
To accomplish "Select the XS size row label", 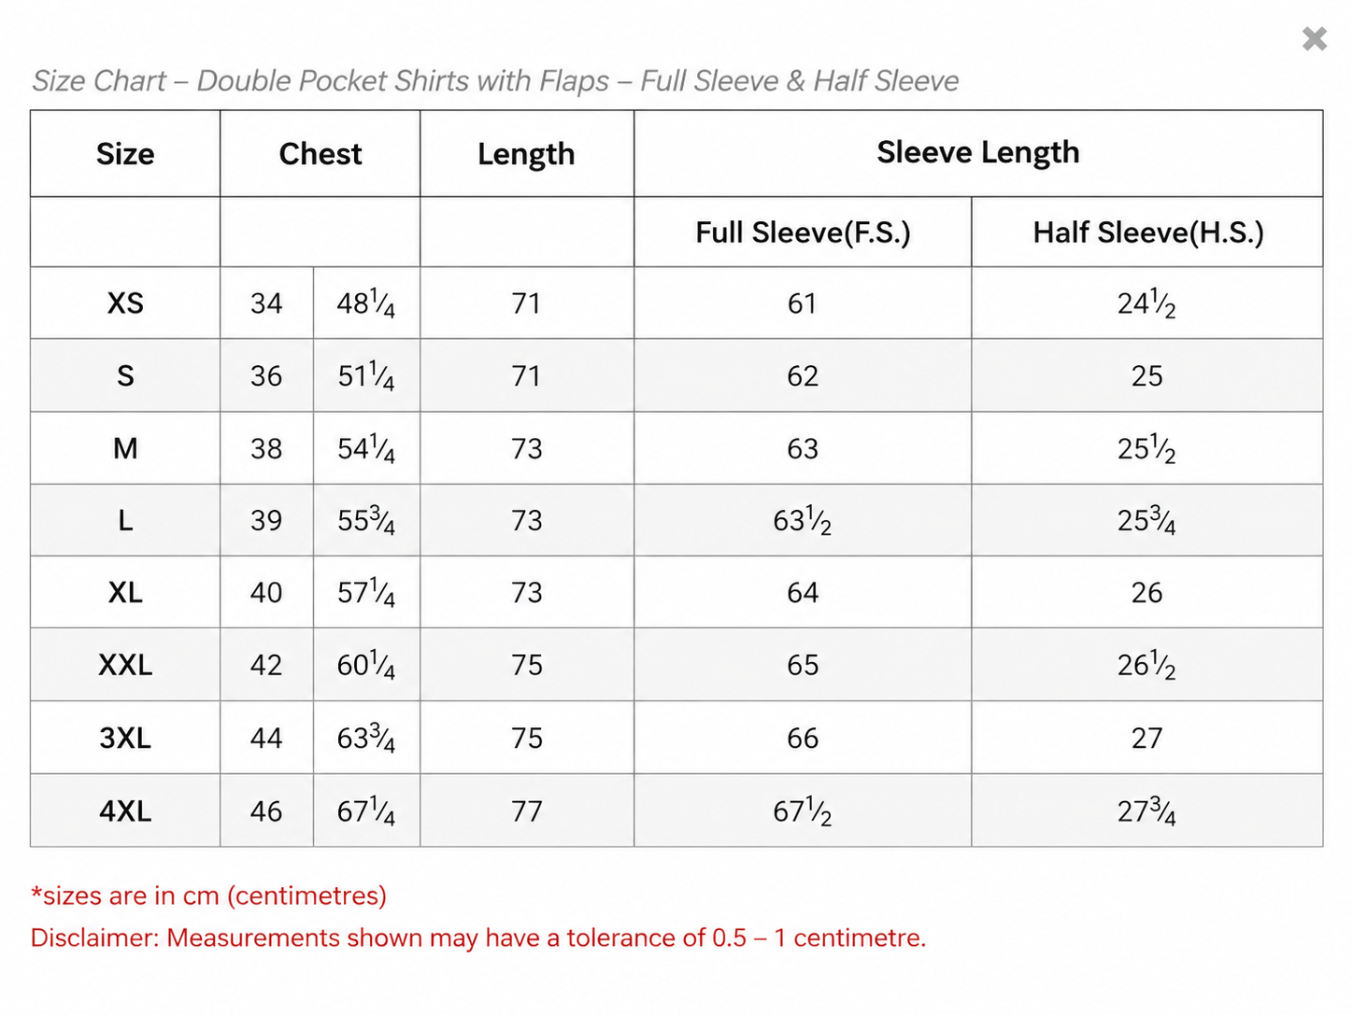I will (x=125, y=303).
